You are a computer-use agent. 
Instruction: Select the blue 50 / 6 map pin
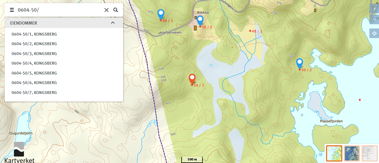[x=200, y=21]
